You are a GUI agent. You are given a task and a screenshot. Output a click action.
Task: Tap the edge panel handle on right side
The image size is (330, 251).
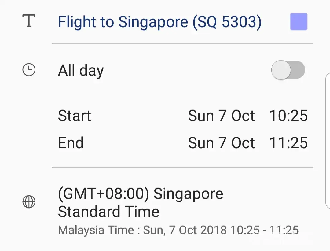[328, 141]
